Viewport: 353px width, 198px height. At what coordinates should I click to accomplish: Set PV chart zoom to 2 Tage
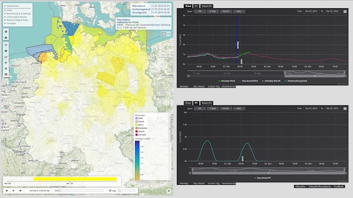click(212, 108)
